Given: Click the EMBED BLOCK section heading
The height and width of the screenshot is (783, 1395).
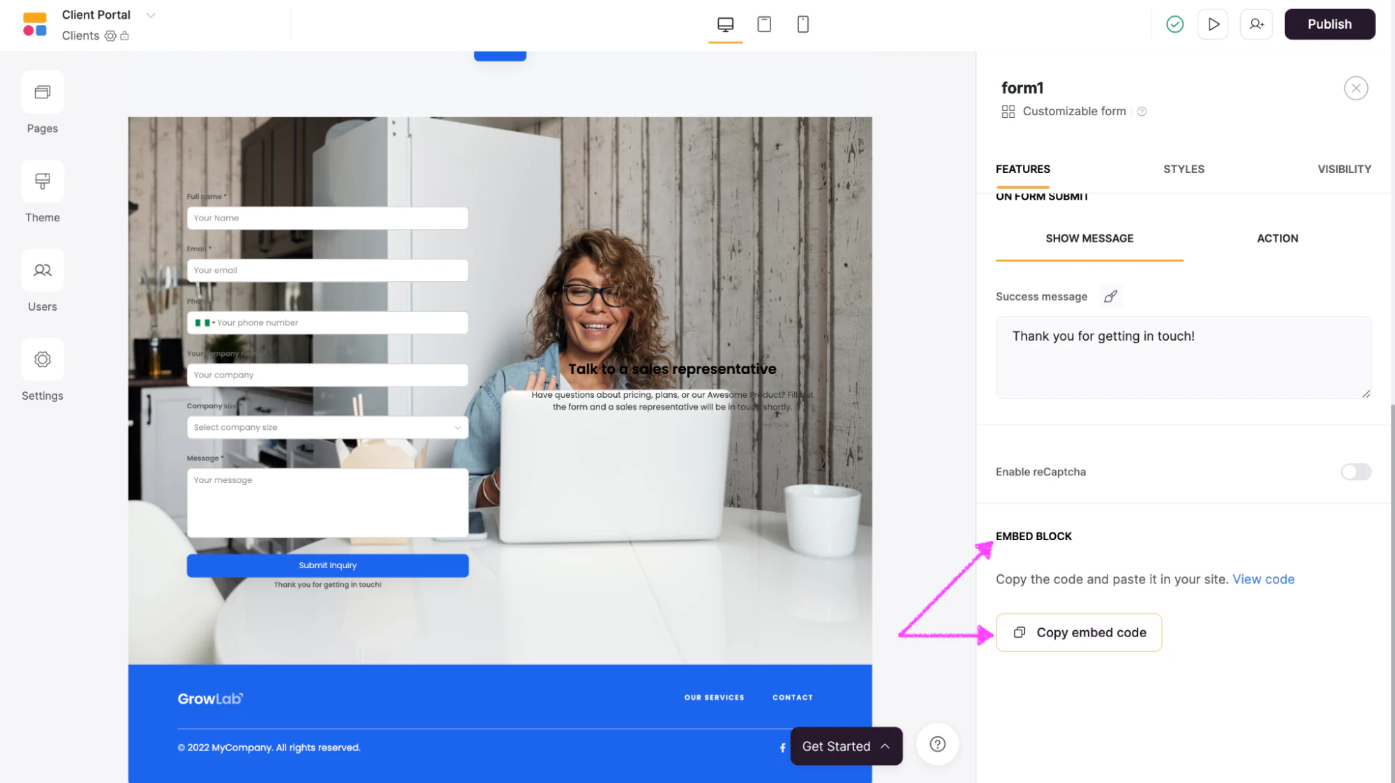Looking at the screenshot, I should pos(1034,537).
